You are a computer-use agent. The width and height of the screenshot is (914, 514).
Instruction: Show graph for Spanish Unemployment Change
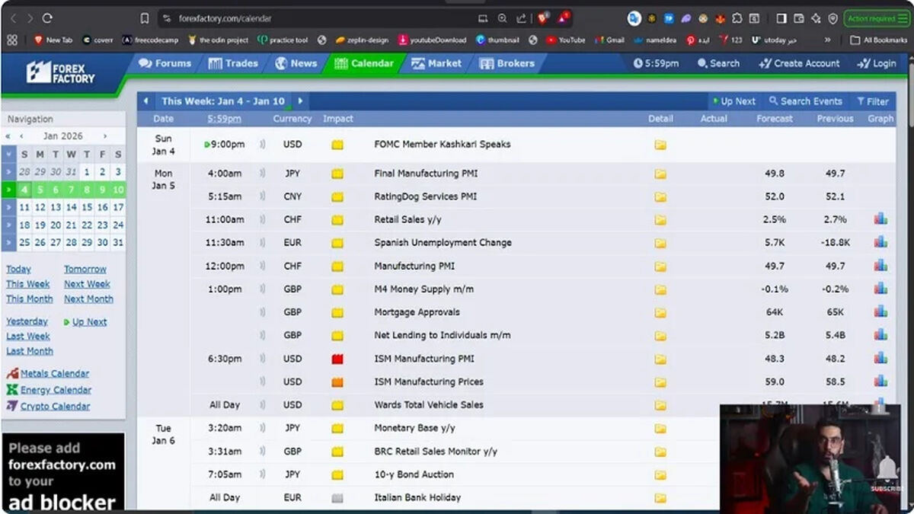pyautogui.click(x=880, y=242)
